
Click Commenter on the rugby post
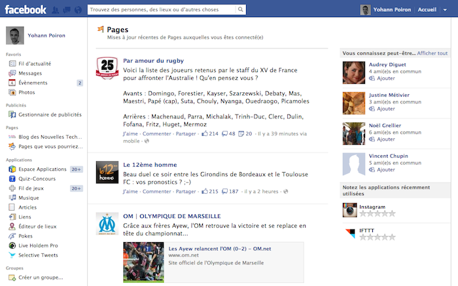(157, 134)
